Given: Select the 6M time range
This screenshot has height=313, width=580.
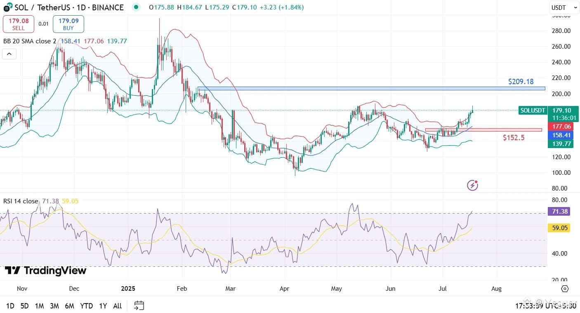Looking at the screenshot, I should [x=70, y=306].
